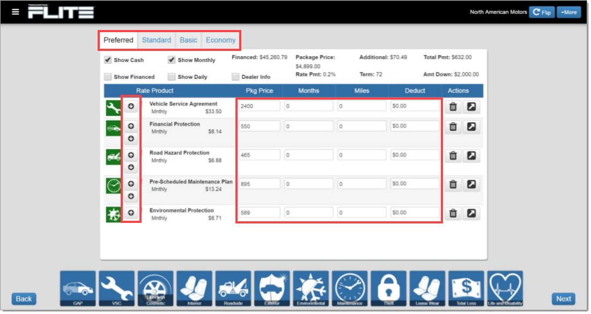Select the Preferred tab
Screen dimensions: 591x314
pos(119,40)
